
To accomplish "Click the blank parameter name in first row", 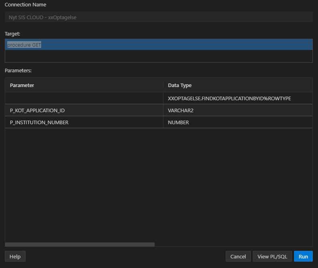I will [x=84, y=98].
